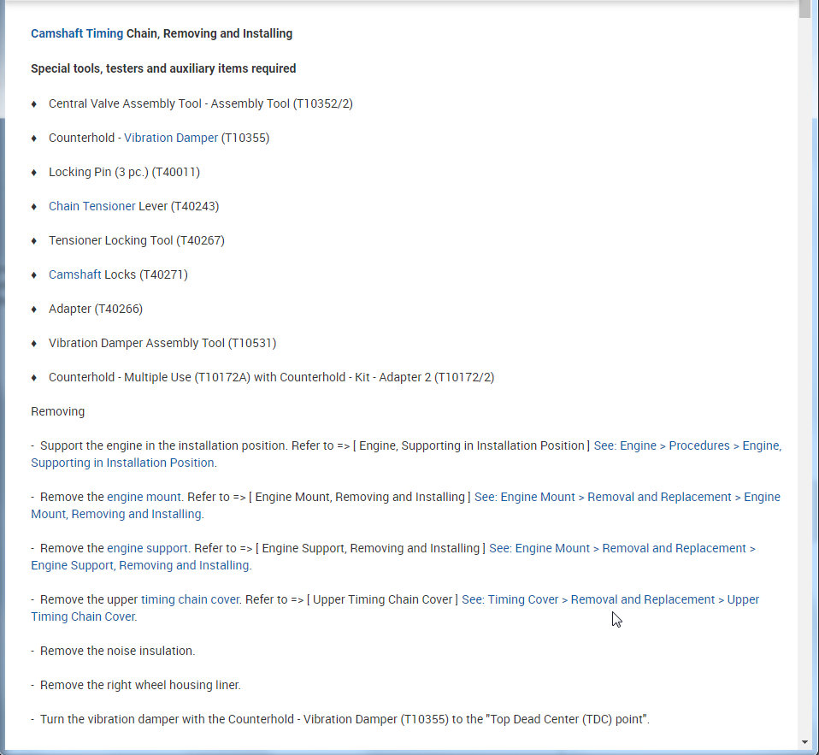The width and height of the screenshot is (819, 755).
Task: Click 'Central Valve Assembly Tool' list item text
Action: 201,104
